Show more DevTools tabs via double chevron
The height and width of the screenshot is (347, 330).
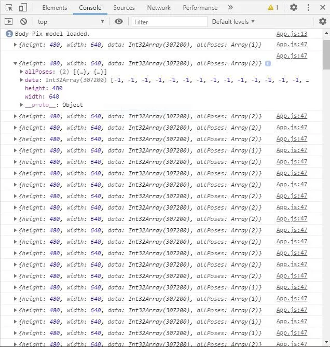tap(230, 8)
